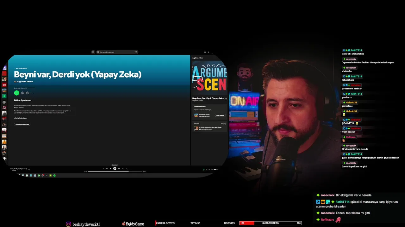Open the friend activity icon beside bell
Viewport: 405px width, 227px height.
(209, 52)
